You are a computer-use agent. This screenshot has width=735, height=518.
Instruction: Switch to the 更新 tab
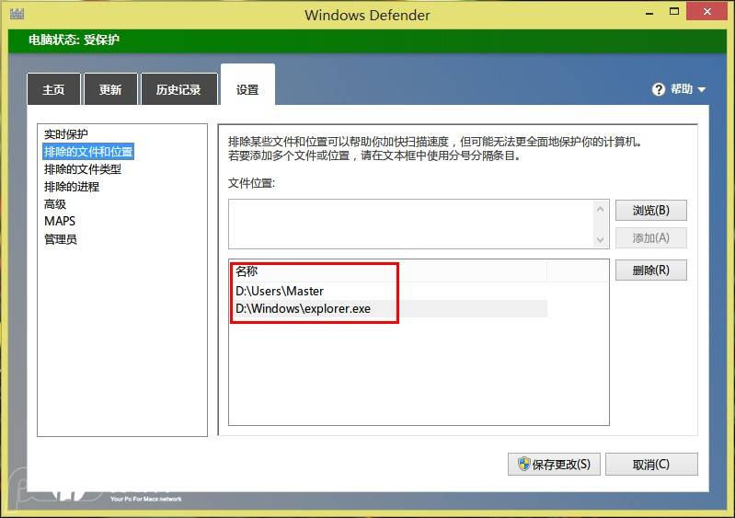[x=110, y=89]
